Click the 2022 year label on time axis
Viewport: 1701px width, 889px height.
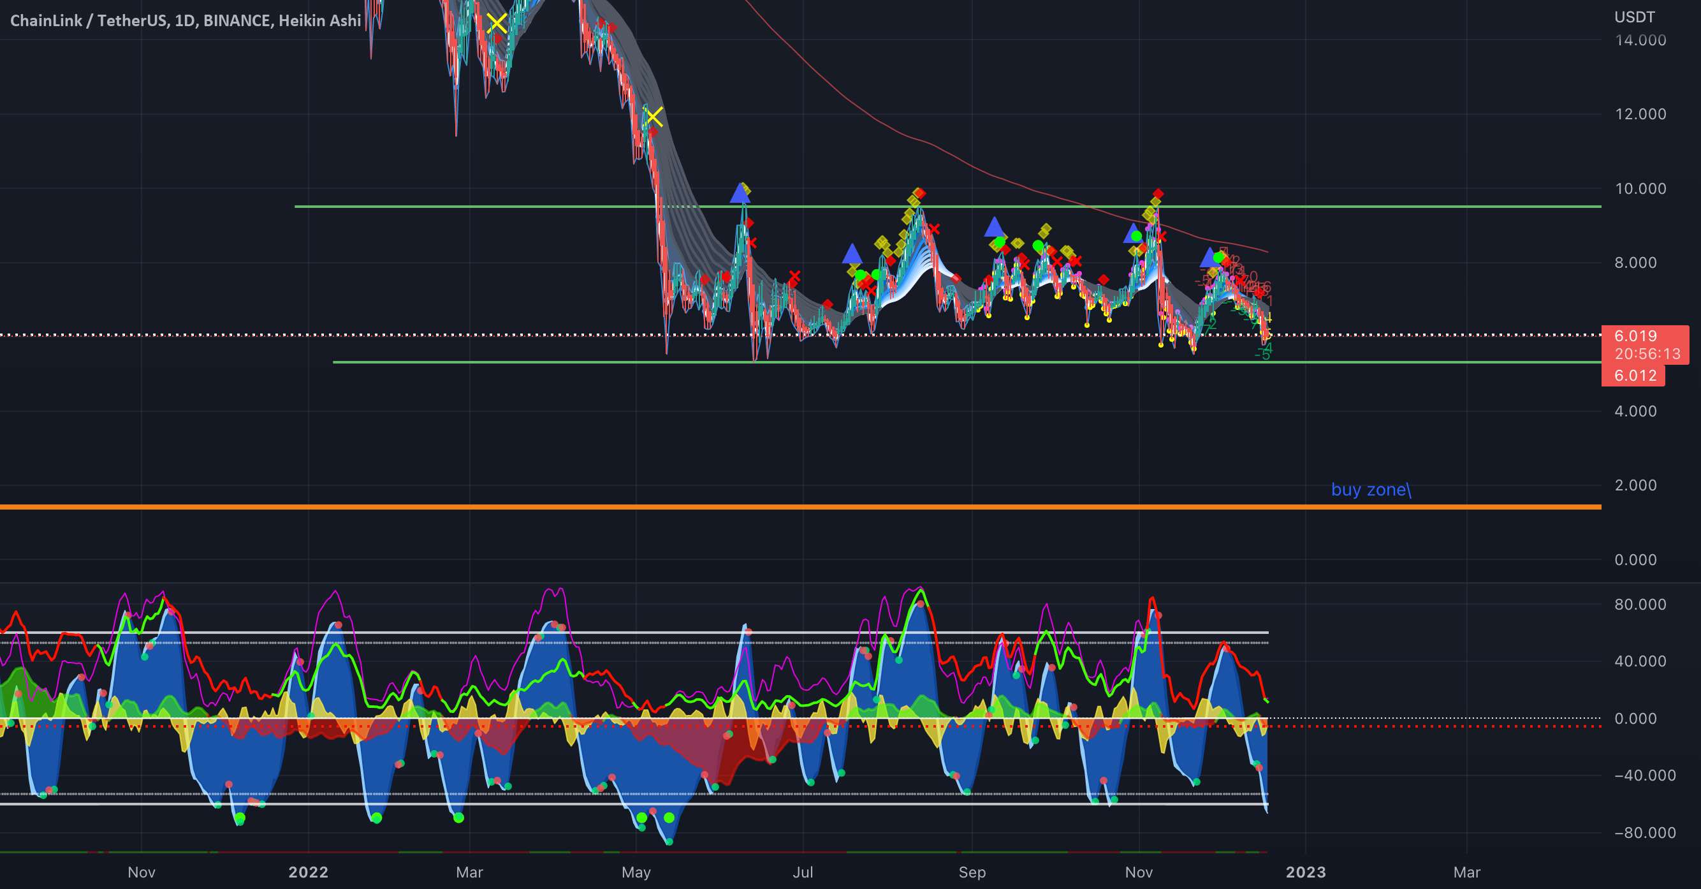[309, 872]
